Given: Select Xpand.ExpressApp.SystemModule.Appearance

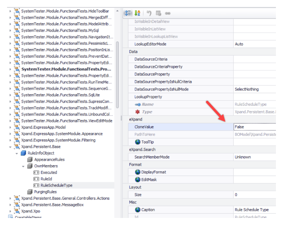Looking at the screenshot, I should [62, 134].
